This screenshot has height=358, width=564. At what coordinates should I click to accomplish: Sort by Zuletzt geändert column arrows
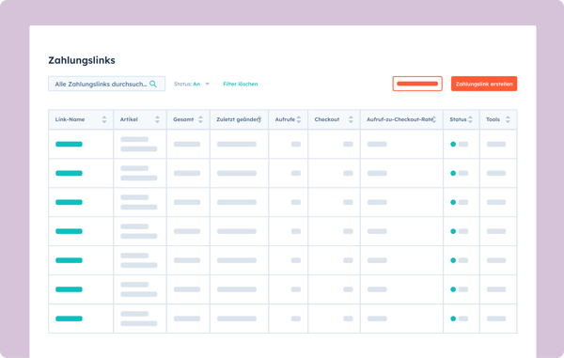tap(259, 119)
